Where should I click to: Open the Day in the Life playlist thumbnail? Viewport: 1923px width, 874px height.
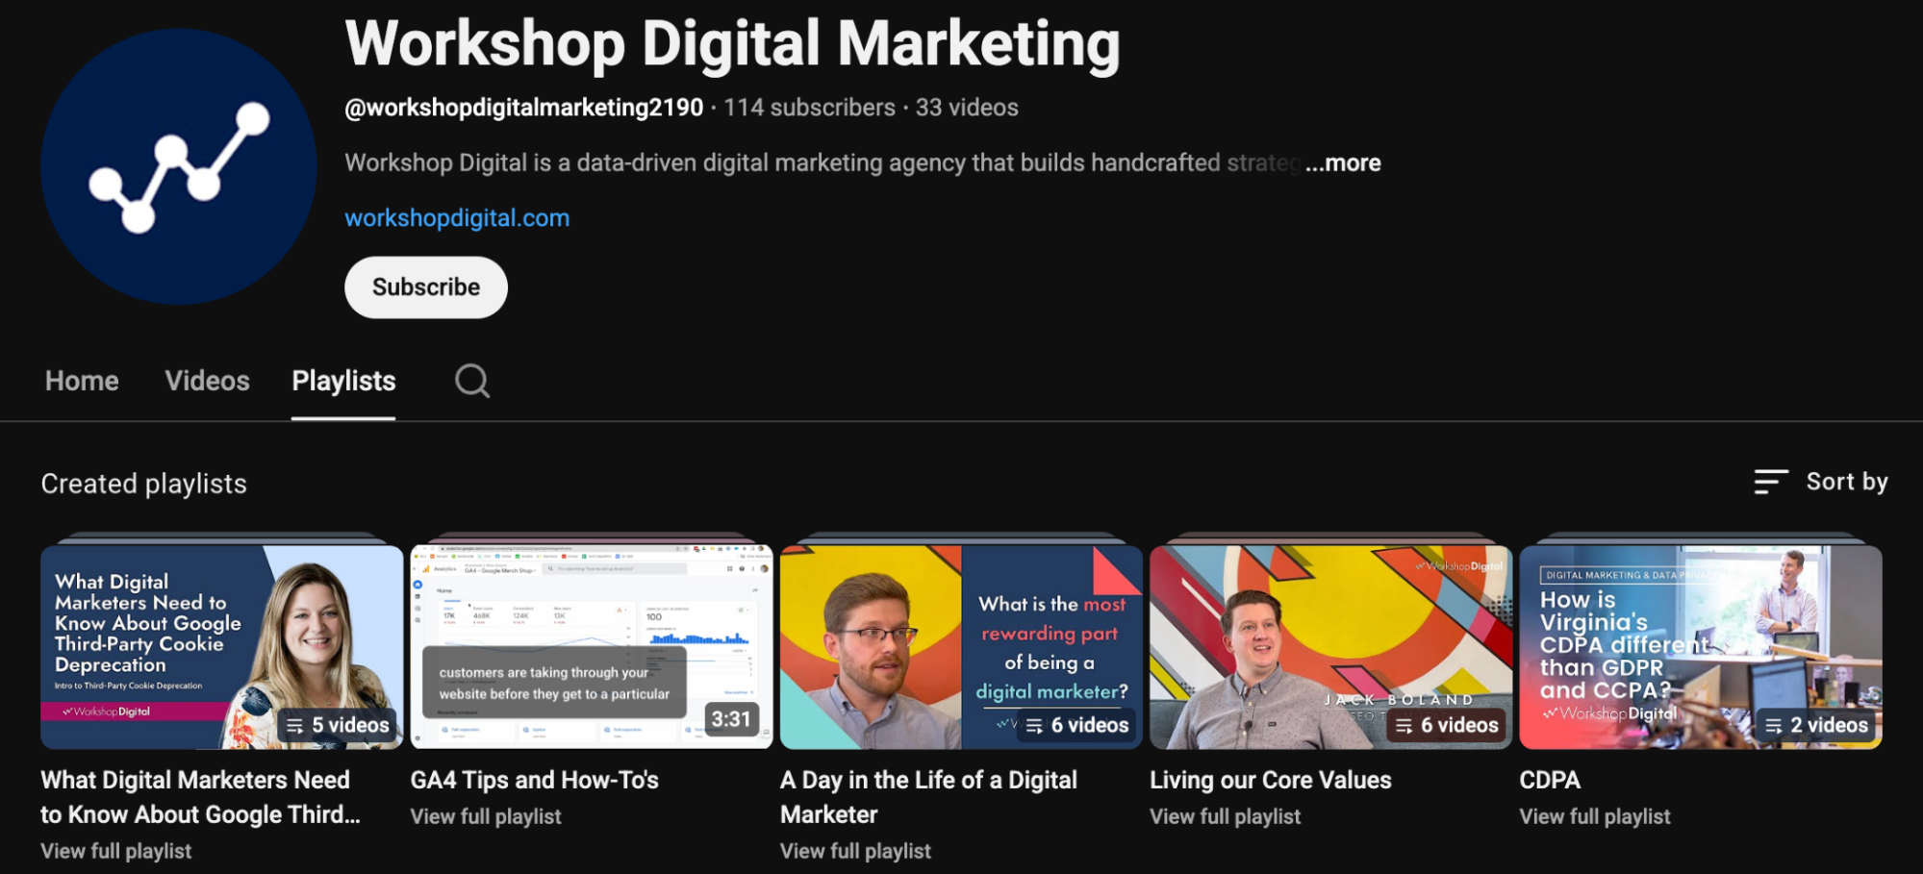[x=961, y=647]
